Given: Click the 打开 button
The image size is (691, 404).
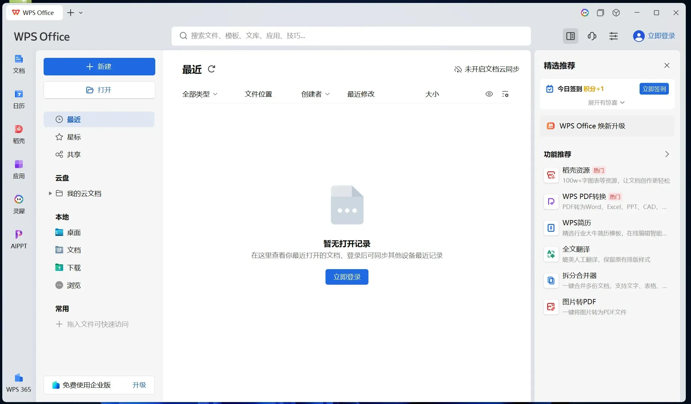Looking at the screenshot, I should click(99, 90).
